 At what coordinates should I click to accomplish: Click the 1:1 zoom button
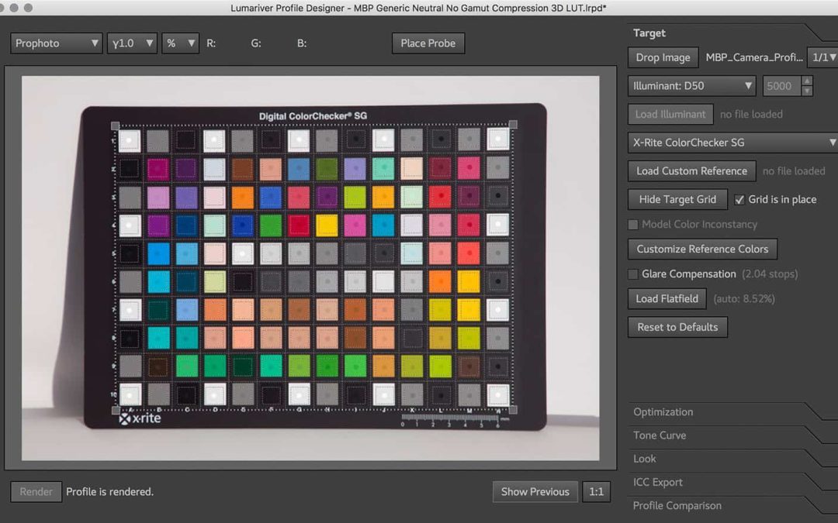tap(596, 491)
